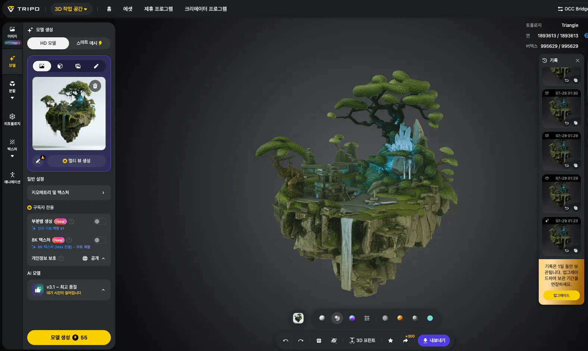The height and width of the screenshot is (351, 588).
Task: Open the 제휴 프로그램 nav item
Action: (159, 9)
